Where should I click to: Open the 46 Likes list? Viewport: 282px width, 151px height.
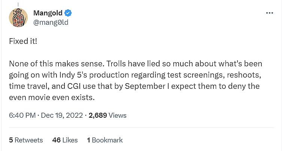point(65,140)
